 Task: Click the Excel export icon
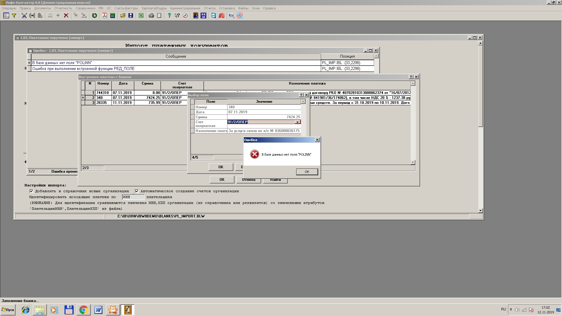coord(141,16)
